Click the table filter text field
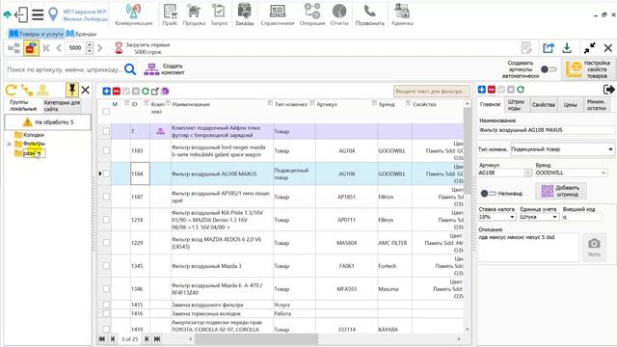Screen dimensions: 617x347 (x=431, y=92)
